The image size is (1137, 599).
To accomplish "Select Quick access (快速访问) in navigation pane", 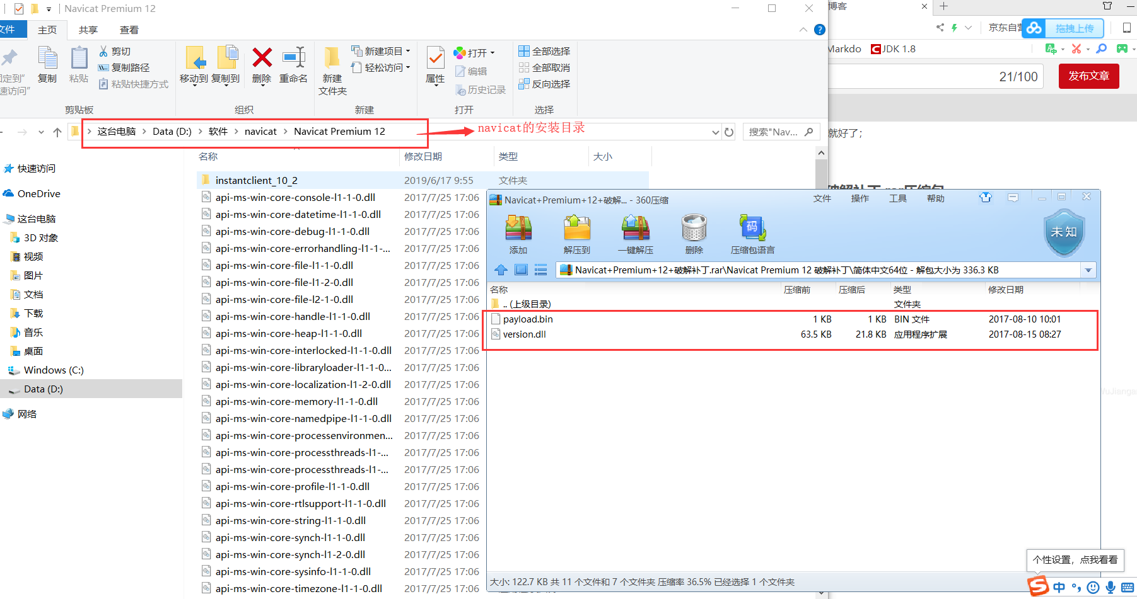I will point(37,168).
